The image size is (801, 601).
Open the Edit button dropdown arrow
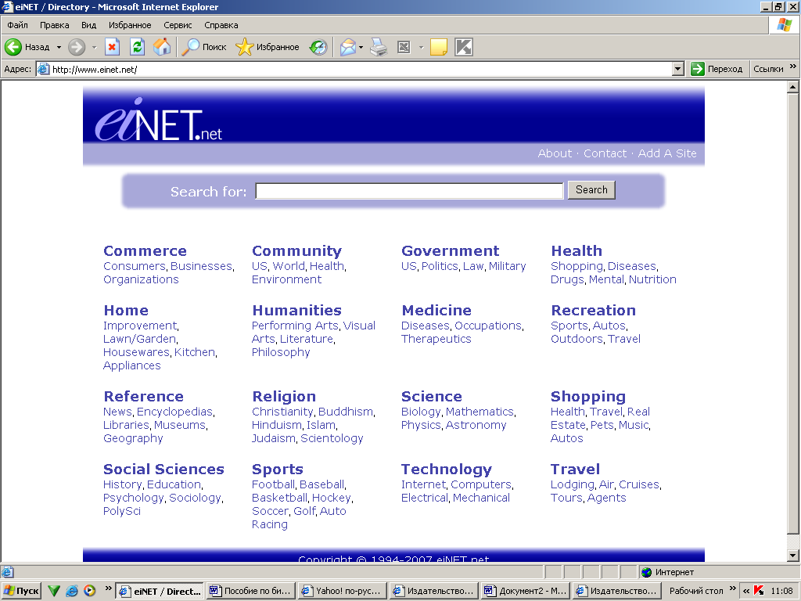point(421,47)
